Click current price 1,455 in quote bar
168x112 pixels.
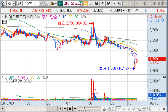tap(14, 10)
